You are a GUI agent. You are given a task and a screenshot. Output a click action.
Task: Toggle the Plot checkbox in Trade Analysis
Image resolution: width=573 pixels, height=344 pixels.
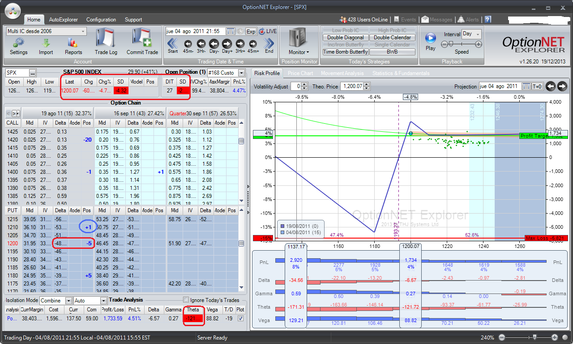click(x=241, y=319)
